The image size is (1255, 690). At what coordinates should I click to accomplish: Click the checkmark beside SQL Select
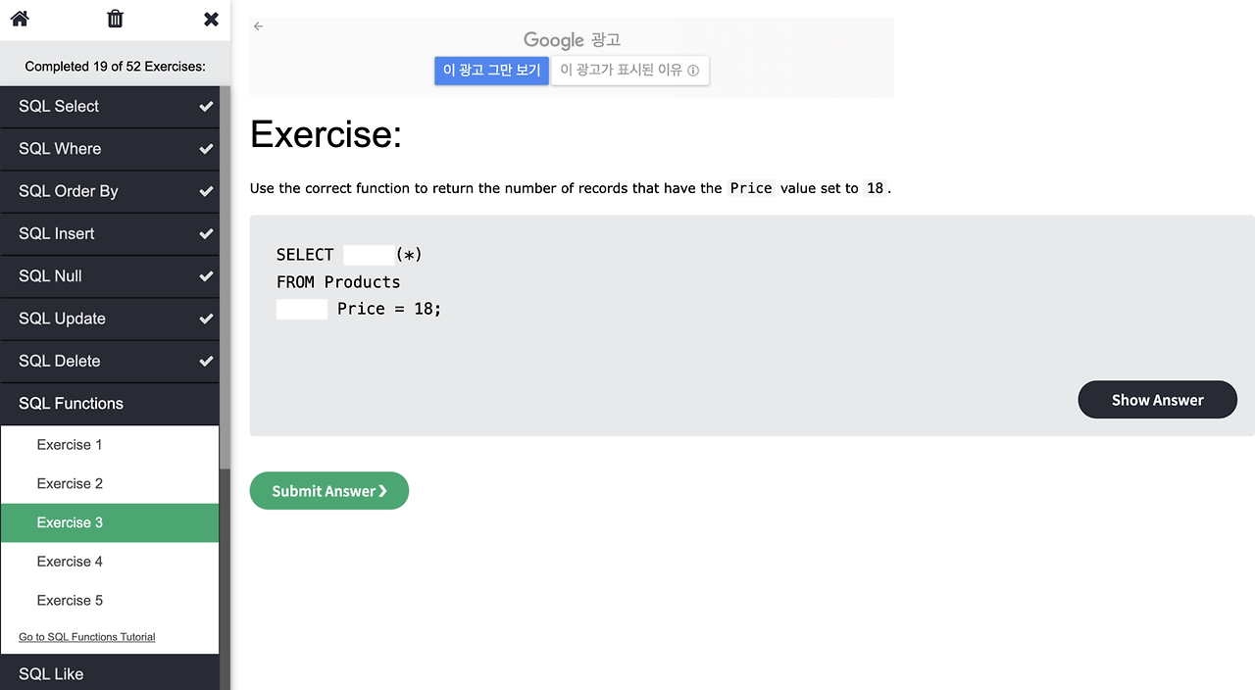[206, 106]
